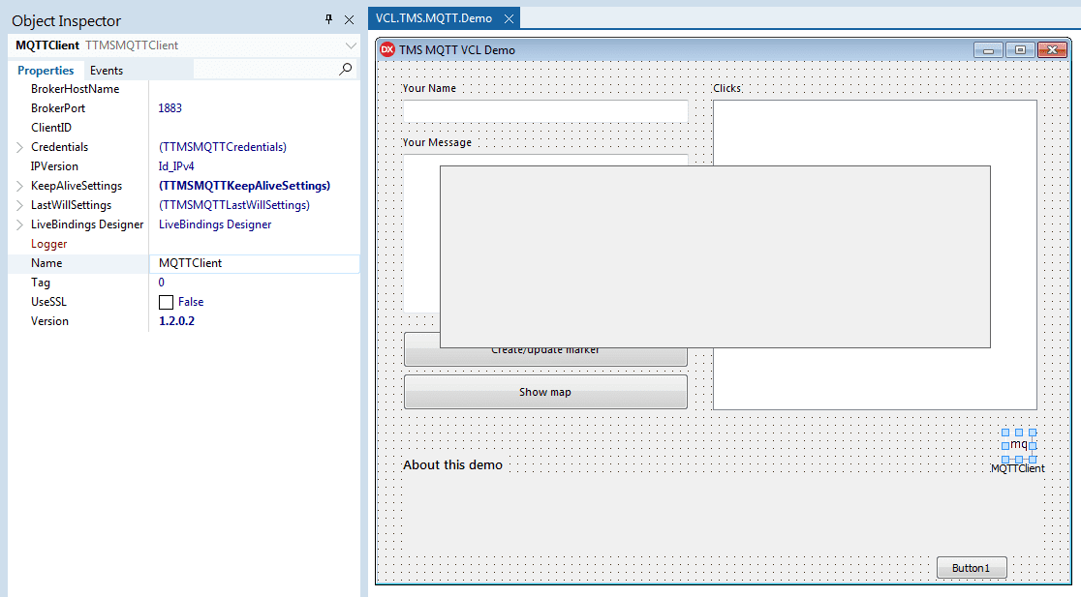Click the LiveBindings Designer value link
Screen dimensions: 1081x597
tap(215, 224)
